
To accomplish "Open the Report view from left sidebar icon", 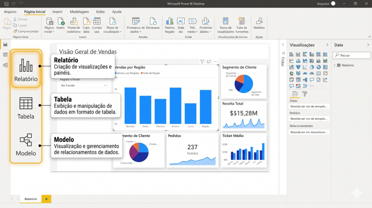I will [x=5, y=44].
